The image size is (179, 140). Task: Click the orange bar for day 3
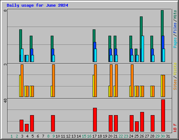click(22, 80)
